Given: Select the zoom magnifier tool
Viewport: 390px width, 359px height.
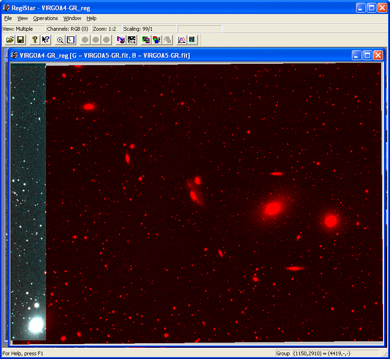Looking at the screenshot, I should click(x=60, y=40).
